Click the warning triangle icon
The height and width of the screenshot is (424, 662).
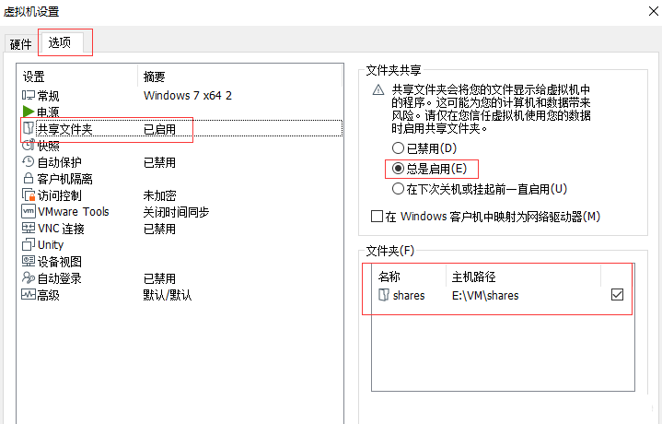pyautogui.click(x=378, y=90)
